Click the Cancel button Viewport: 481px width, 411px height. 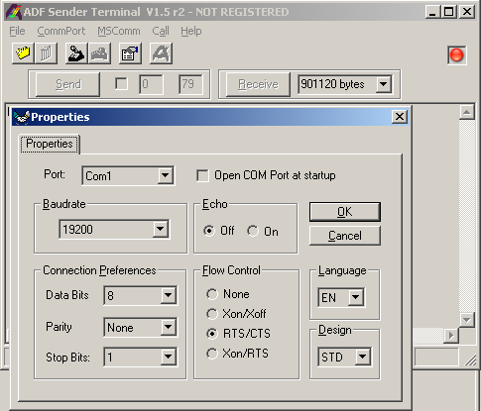tap(345, 236)
